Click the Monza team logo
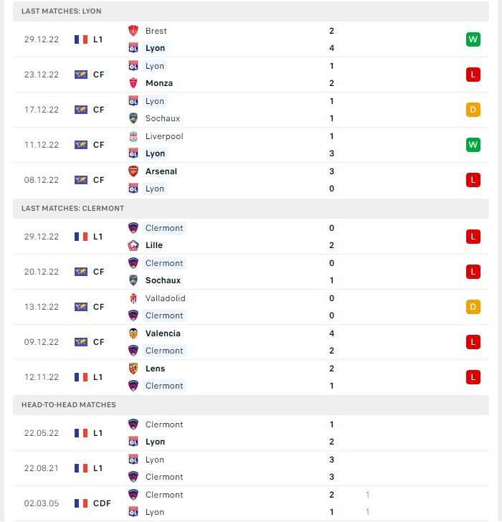Screen dimensions: 502x522 133,83
